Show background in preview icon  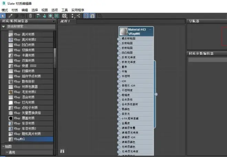56,16
